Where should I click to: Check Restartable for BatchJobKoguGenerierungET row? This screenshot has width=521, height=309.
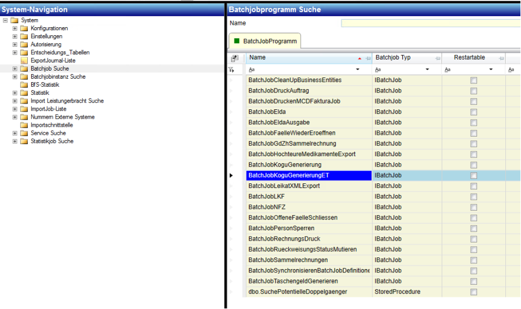[474, 175]
